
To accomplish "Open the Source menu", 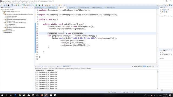I will (6, 3).
